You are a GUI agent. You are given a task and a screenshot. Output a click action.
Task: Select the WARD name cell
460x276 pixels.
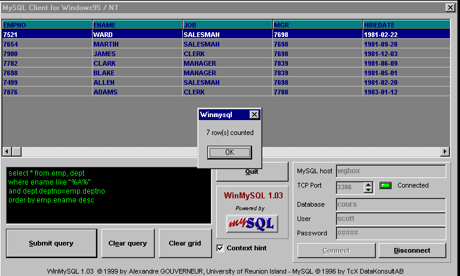coord(137,35)
